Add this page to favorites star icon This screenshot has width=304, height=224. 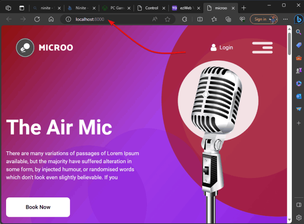click(168, 19)
